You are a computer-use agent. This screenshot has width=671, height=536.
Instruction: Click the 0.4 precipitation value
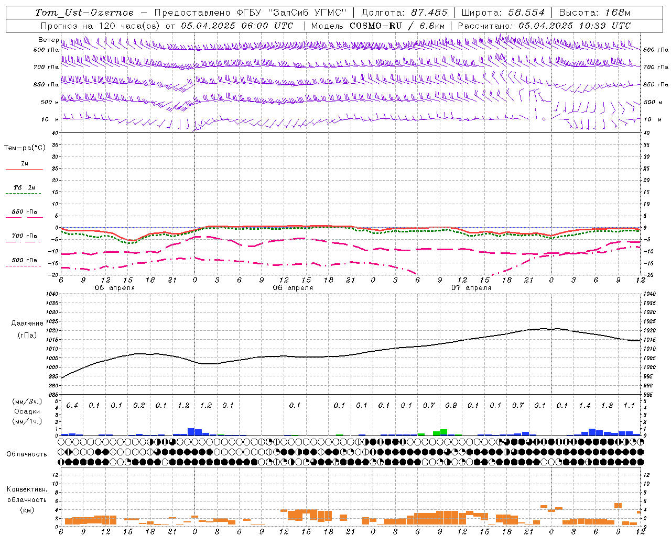coord(72,406)
